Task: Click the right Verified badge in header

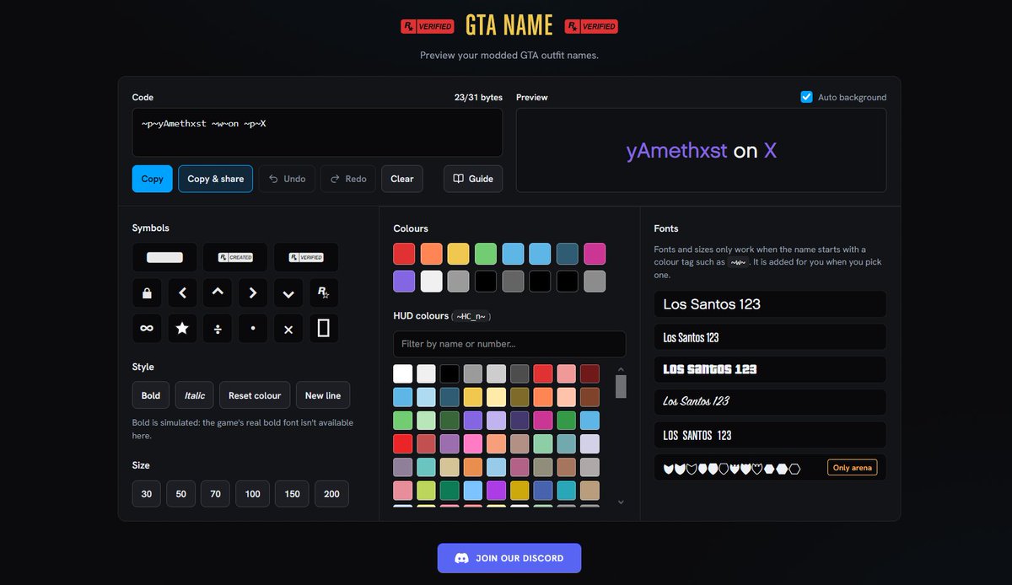Action: click(590, 26)
